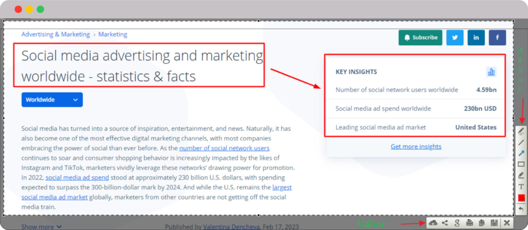Click the green Subscribe button
This screenshot has width=528, height=230.
click(x=420, y=38)
